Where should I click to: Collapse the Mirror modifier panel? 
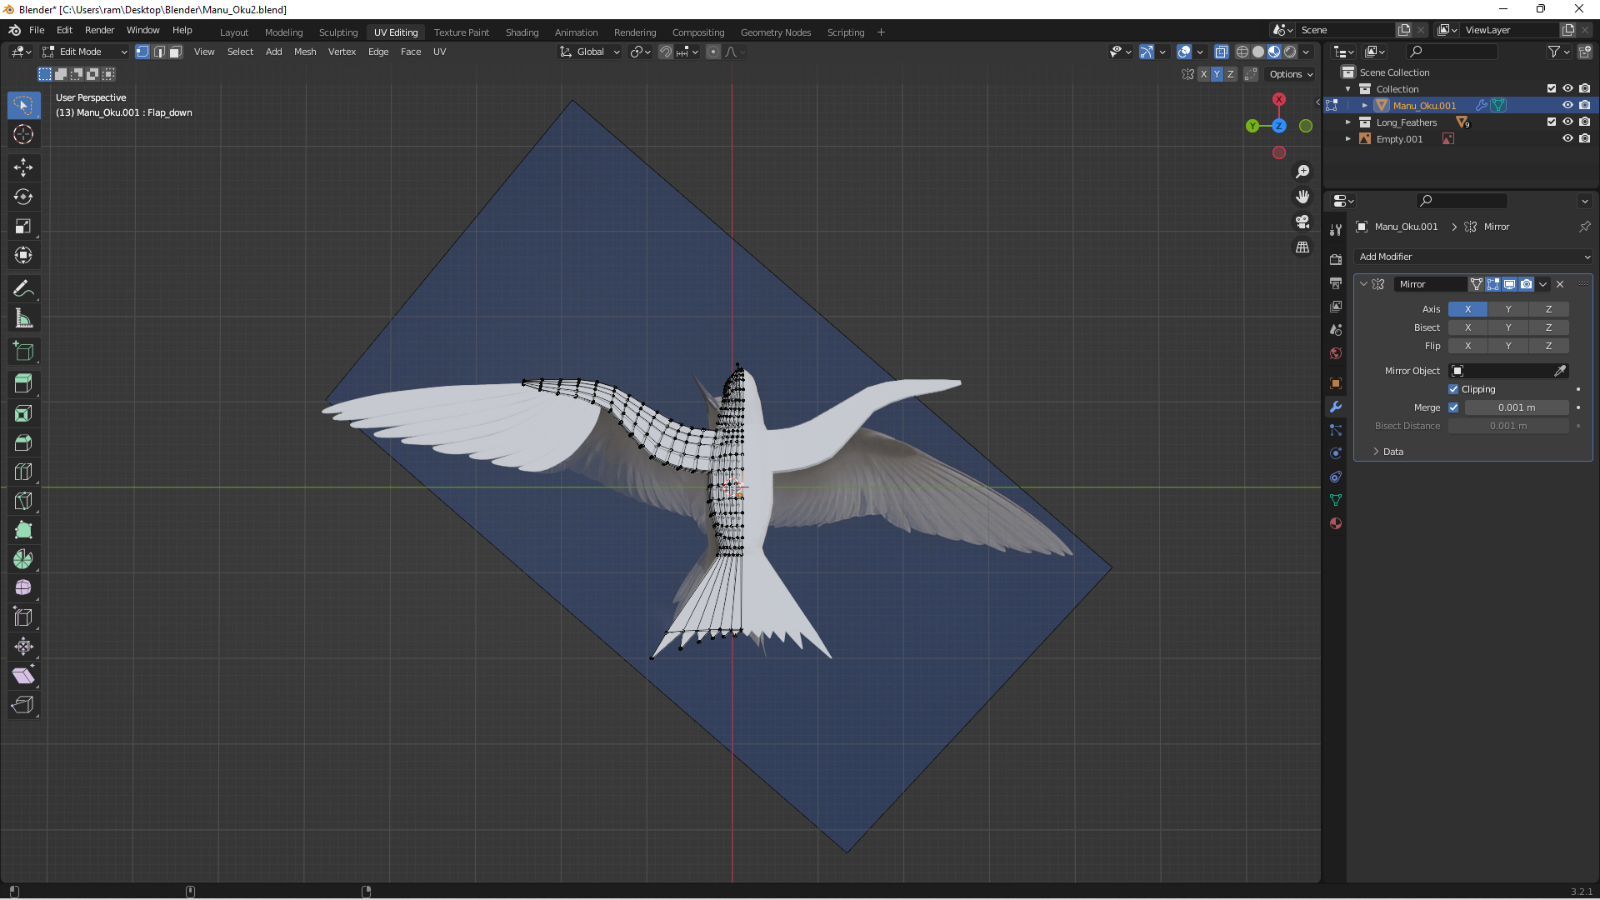coord(1364,284)
